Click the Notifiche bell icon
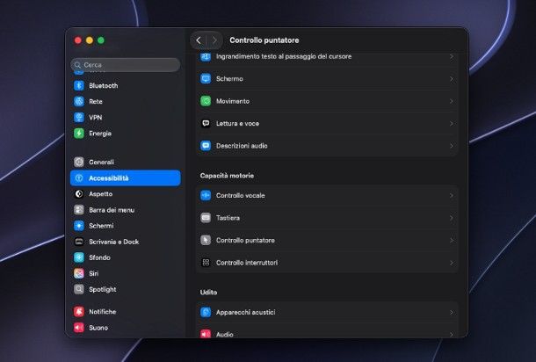The width and height of the screenshot is (536, 362). [x=79, y=312]
